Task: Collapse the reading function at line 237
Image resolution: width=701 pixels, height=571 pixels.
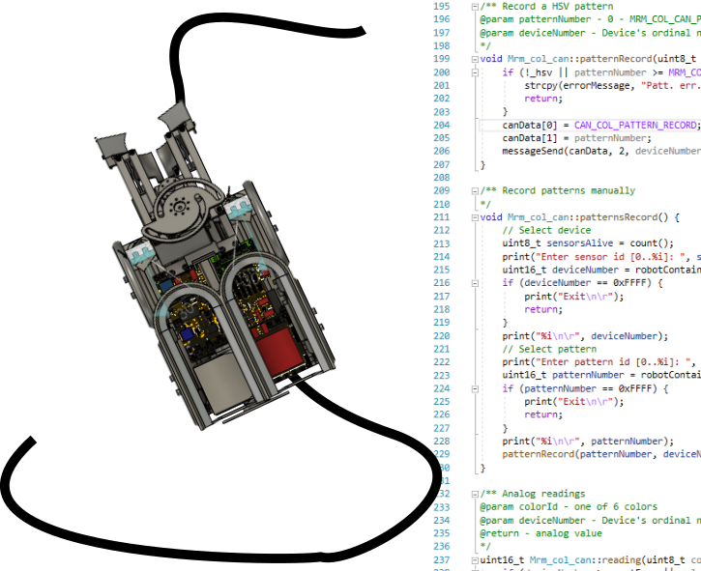Action: (x=474, y=559)
